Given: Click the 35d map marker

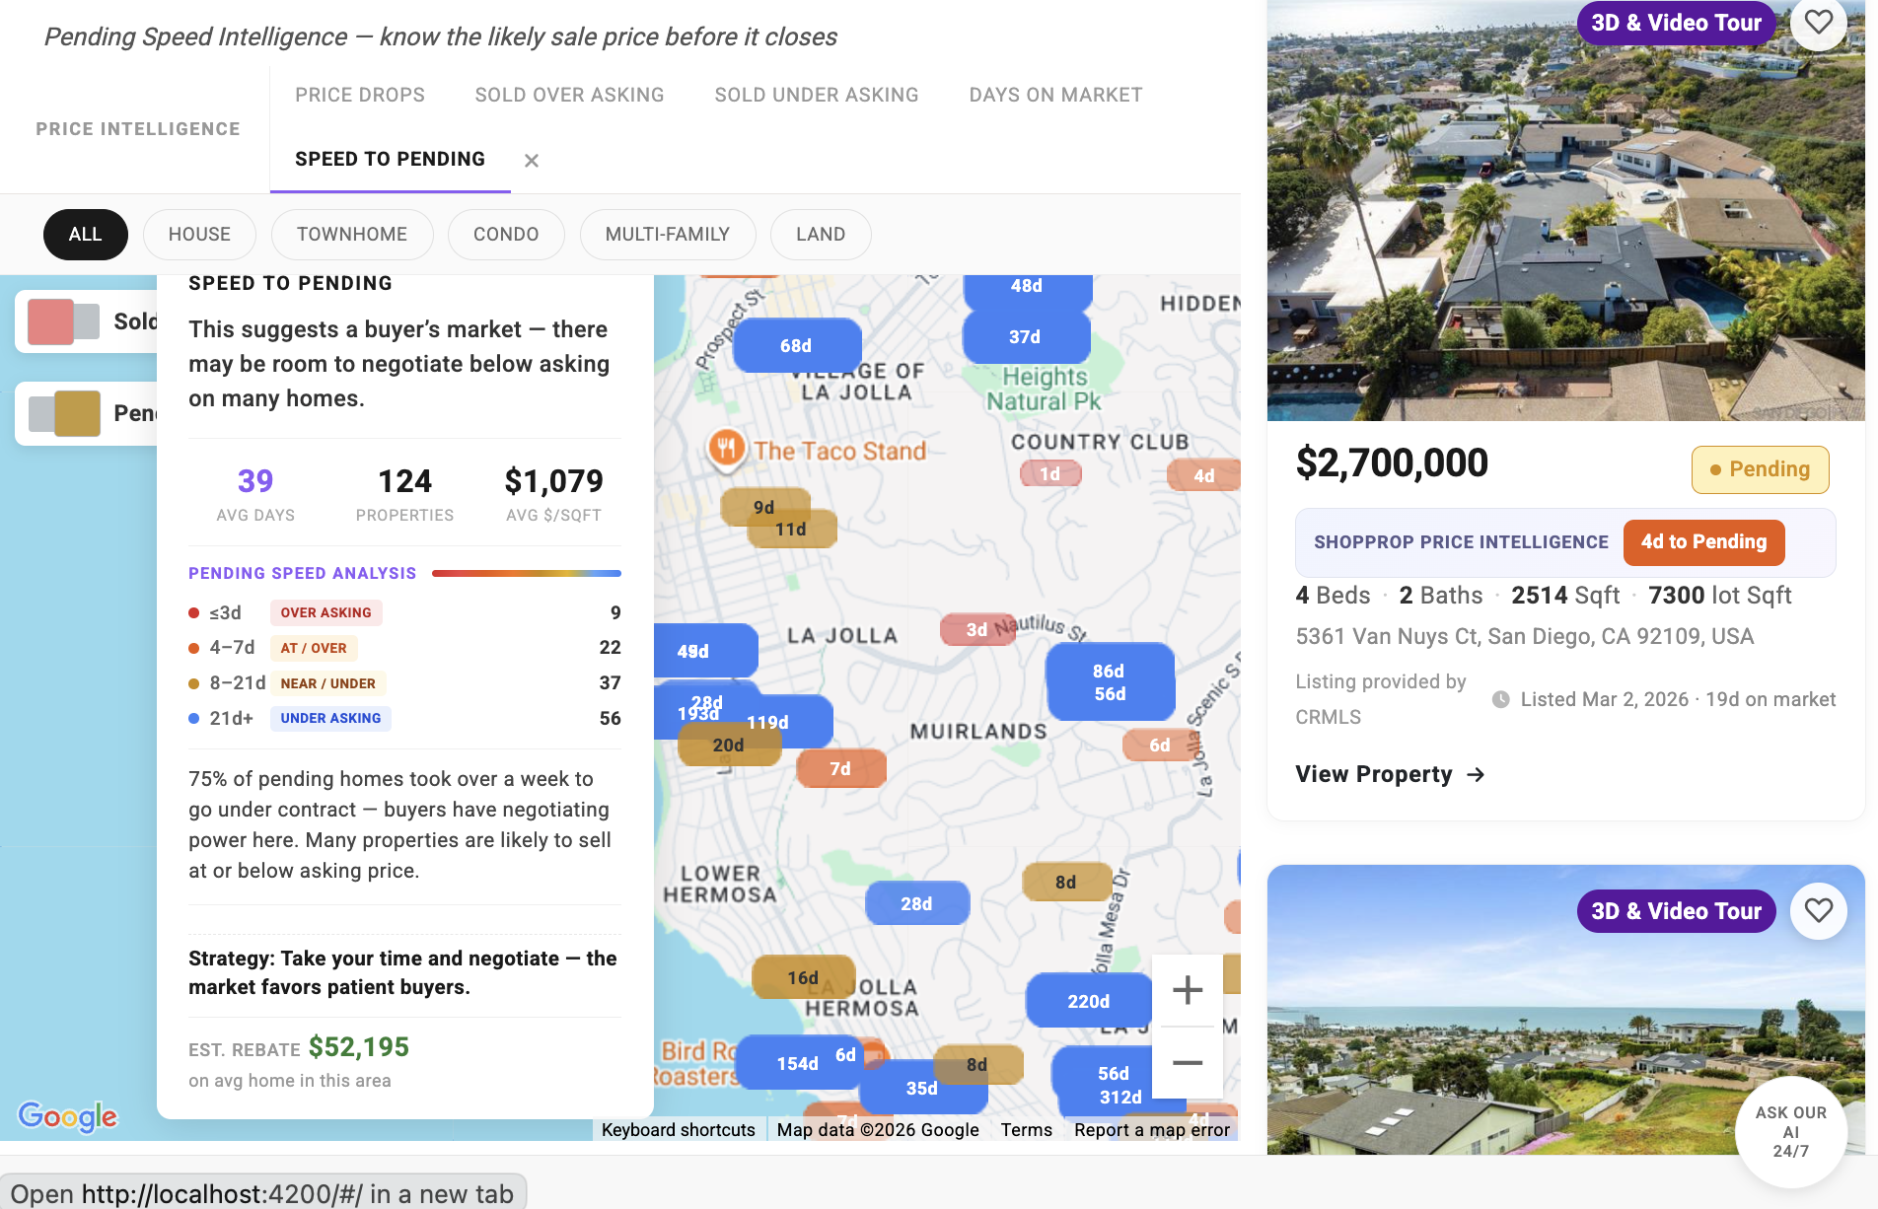Looking at the screenshot, I should [x=922, y=1089].
